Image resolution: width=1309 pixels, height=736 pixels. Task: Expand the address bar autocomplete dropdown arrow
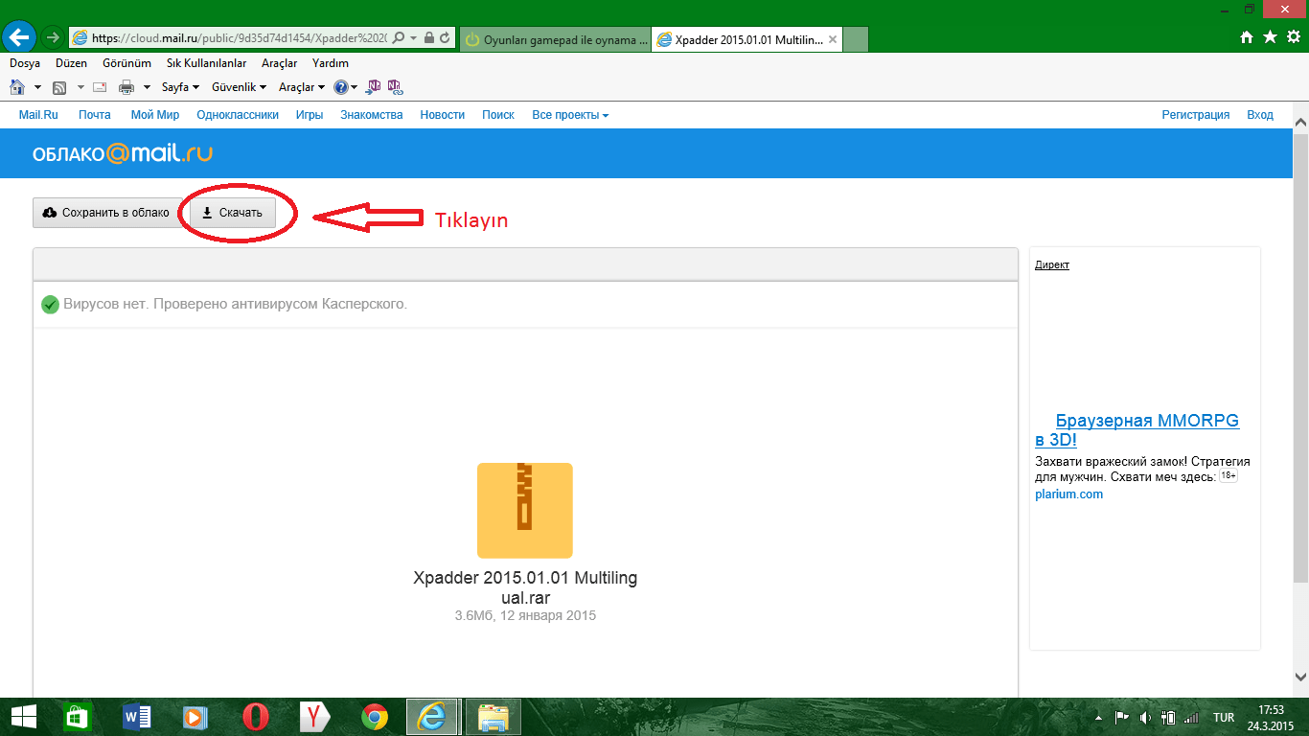[413, 37]
